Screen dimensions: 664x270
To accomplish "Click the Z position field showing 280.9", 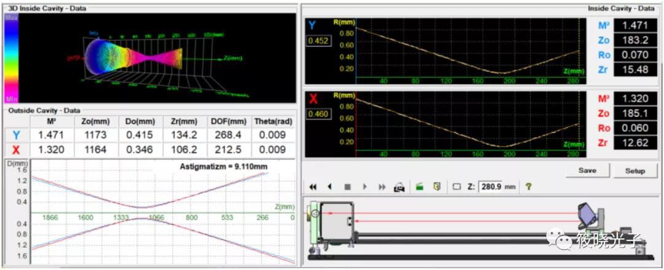I will [x=491, y=187].
